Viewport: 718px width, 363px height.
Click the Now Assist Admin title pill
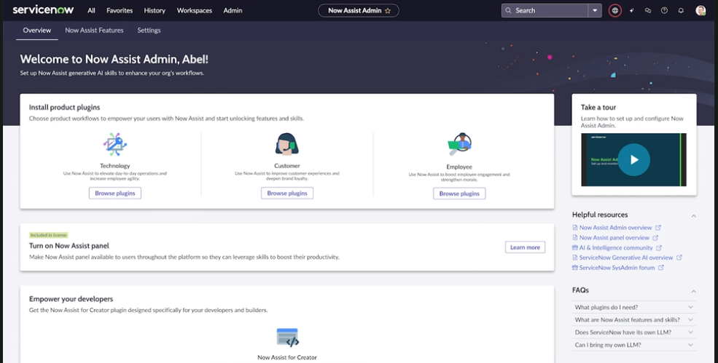[x=359, y=10]
